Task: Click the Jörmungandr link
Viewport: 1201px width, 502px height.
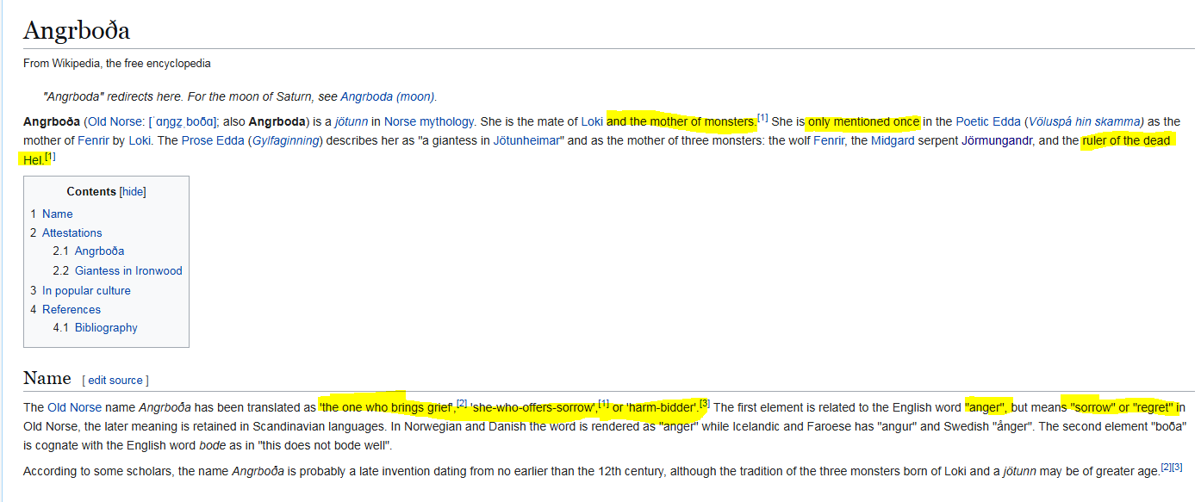Action: tap(997, 140)
